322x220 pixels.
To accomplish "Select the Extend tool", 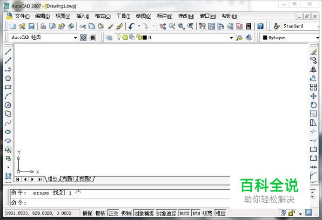I will 313,141.
